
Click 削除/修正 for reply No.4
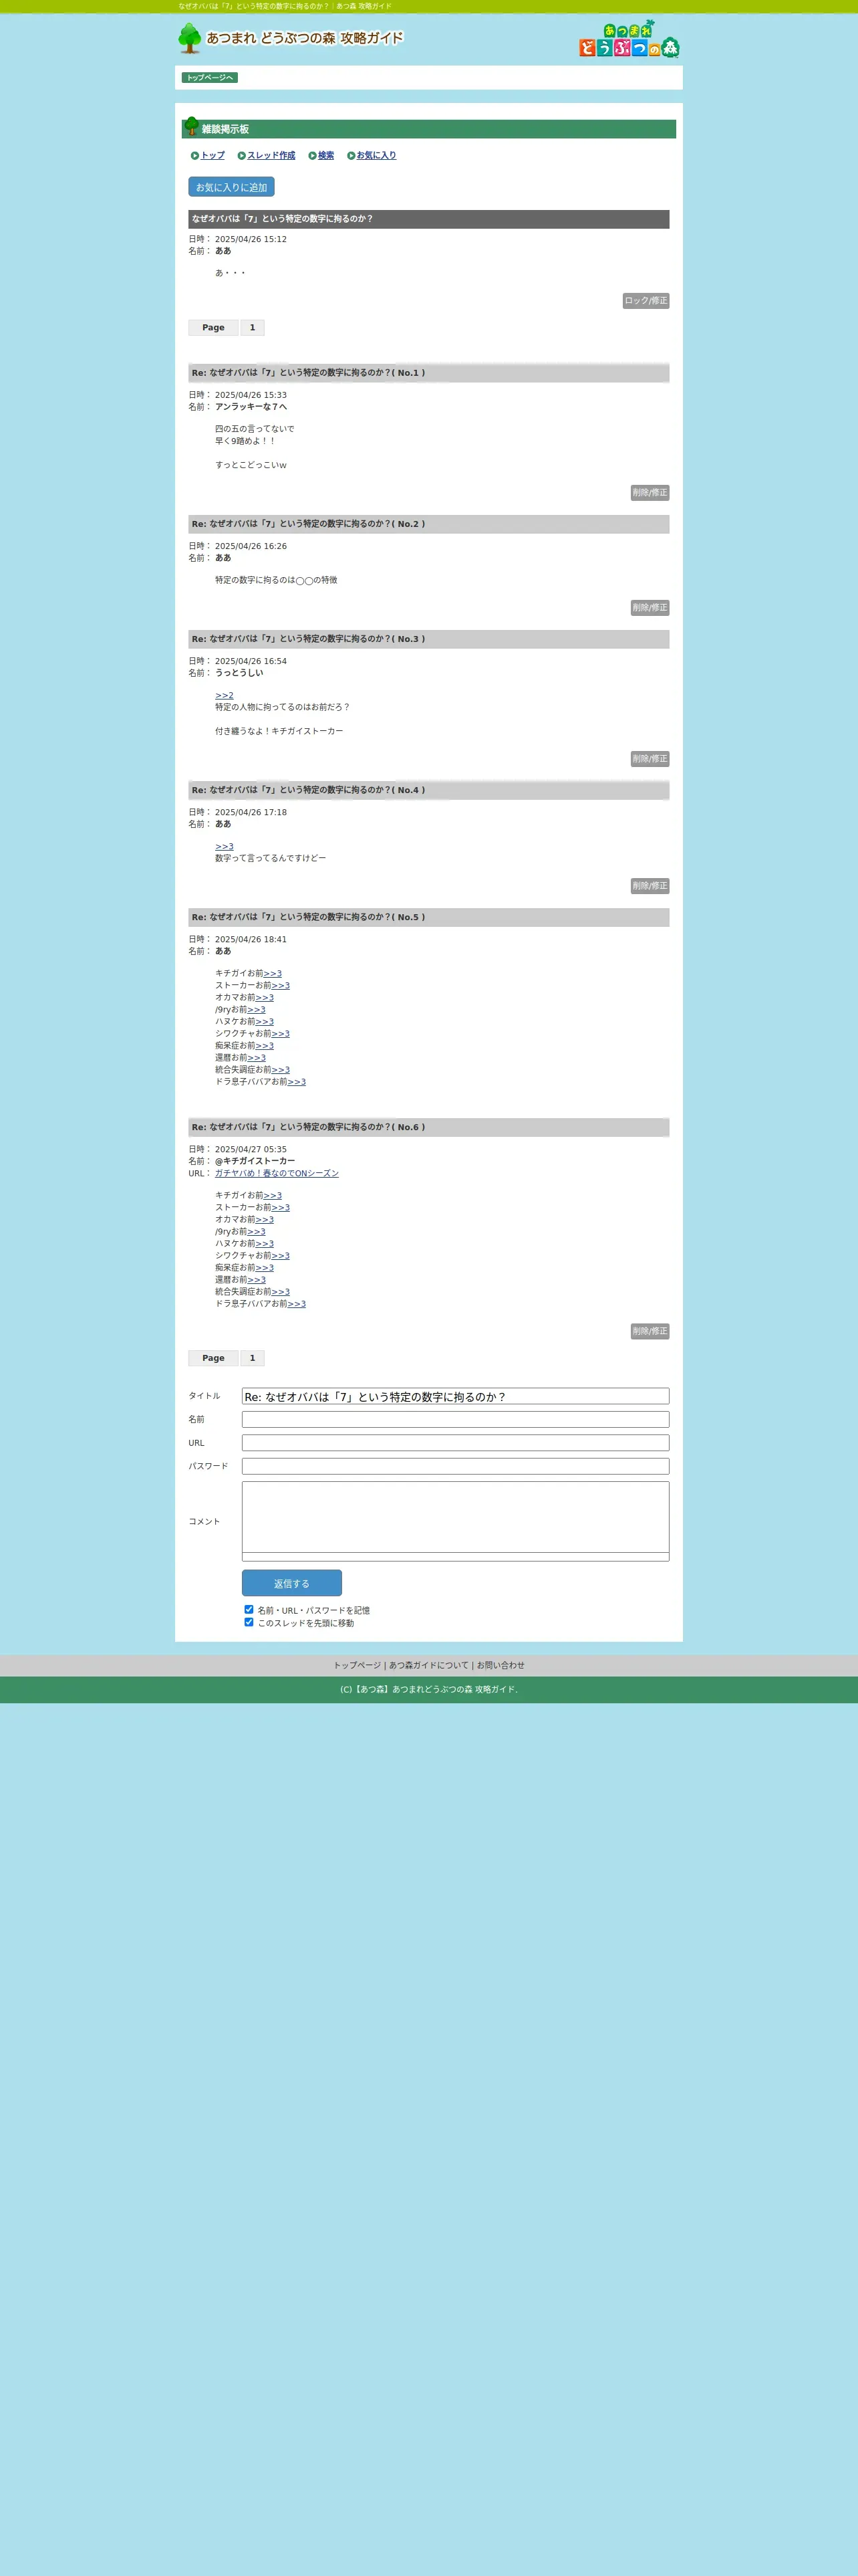tap(650, 886)
